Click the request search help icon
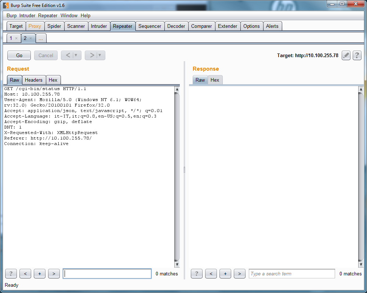The width and height of the screenshot is (367, 293). (x=11, y=274)
